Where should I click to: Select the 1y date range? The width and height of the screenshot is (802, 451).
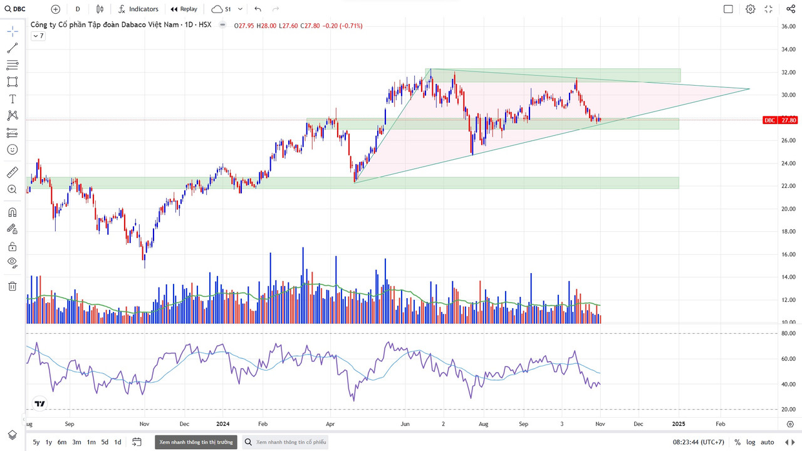point(49,442)
